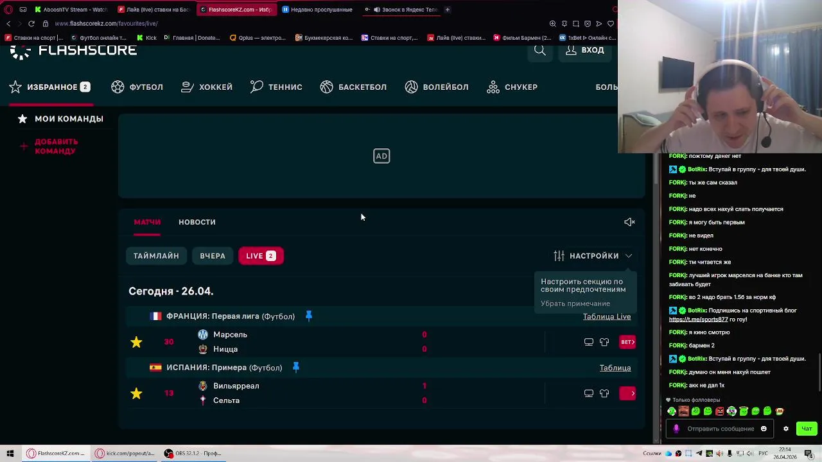Unpin the ИСПАНИЯ Примера league
The image size is (822, 462).
(x=296, y=368)
